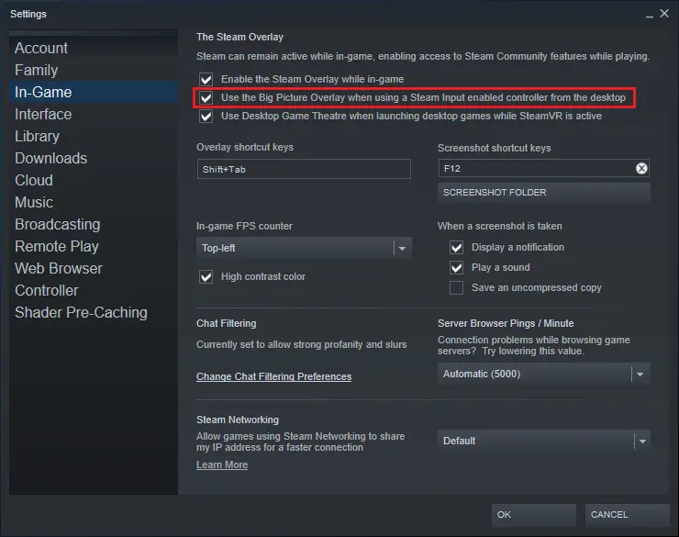
Task: Toggle Enable the Steam Overlay while in-game
Action: coord(206,79)
